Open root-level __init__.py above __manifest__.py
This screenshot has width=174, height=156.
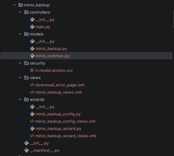[39, 143]
